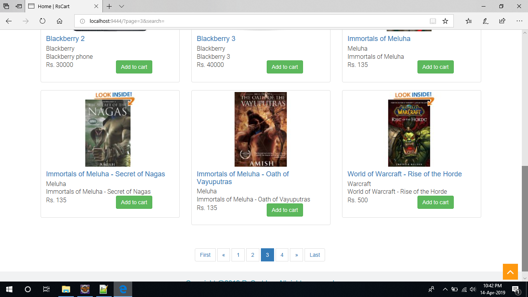This screenshot has width=528, height=297.
Task: Open Blackberry 3 product link
Action: point(216,39)
